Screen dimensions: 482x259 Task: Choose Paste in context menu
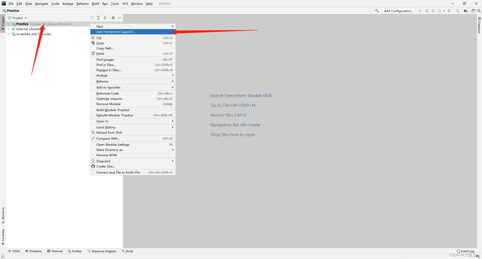coord(133,54)
